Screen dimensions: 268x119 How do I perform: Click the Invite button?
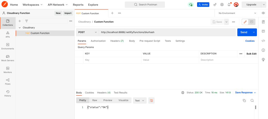(x=203, y=5)
